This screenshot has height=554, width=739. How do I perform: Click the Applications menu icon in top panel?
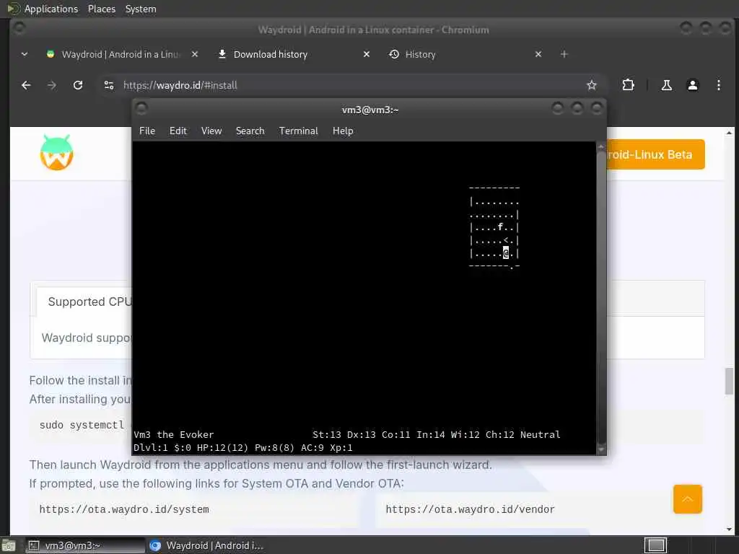click(13, 9)
